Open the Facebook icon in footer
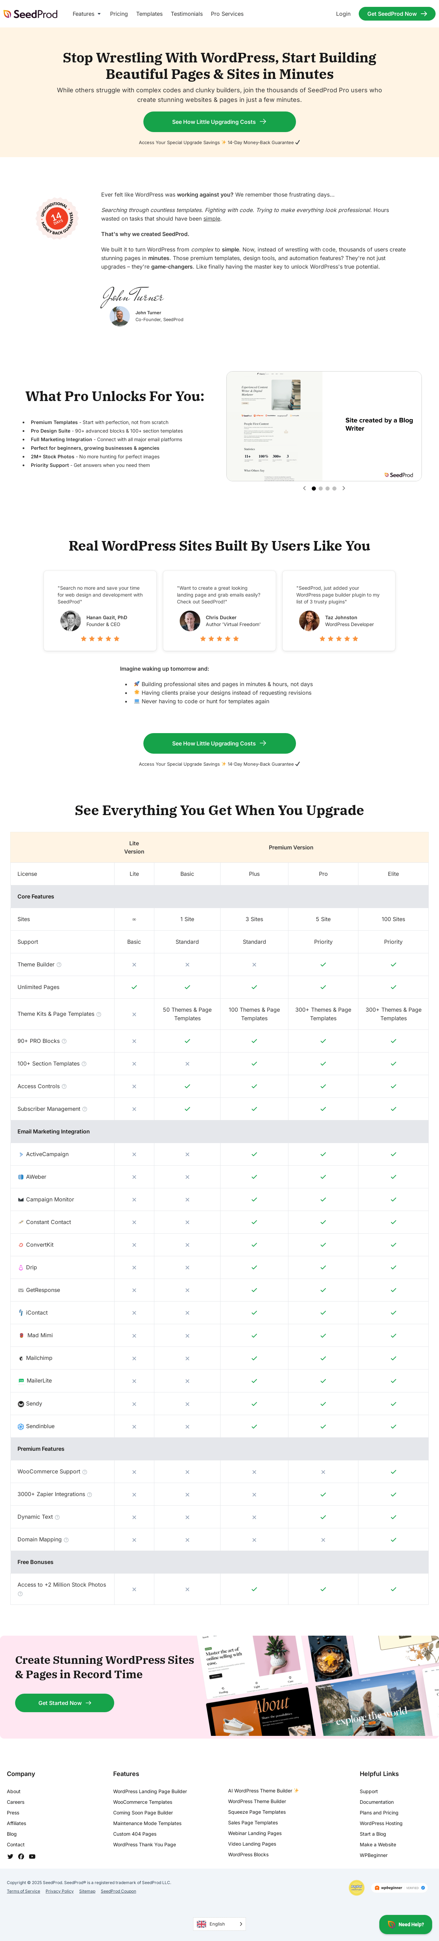 (21, 1856)
